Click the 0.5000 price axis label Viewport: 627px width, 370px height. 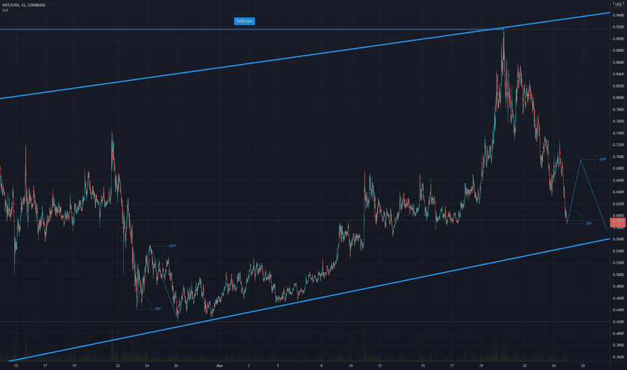[618, 274]
